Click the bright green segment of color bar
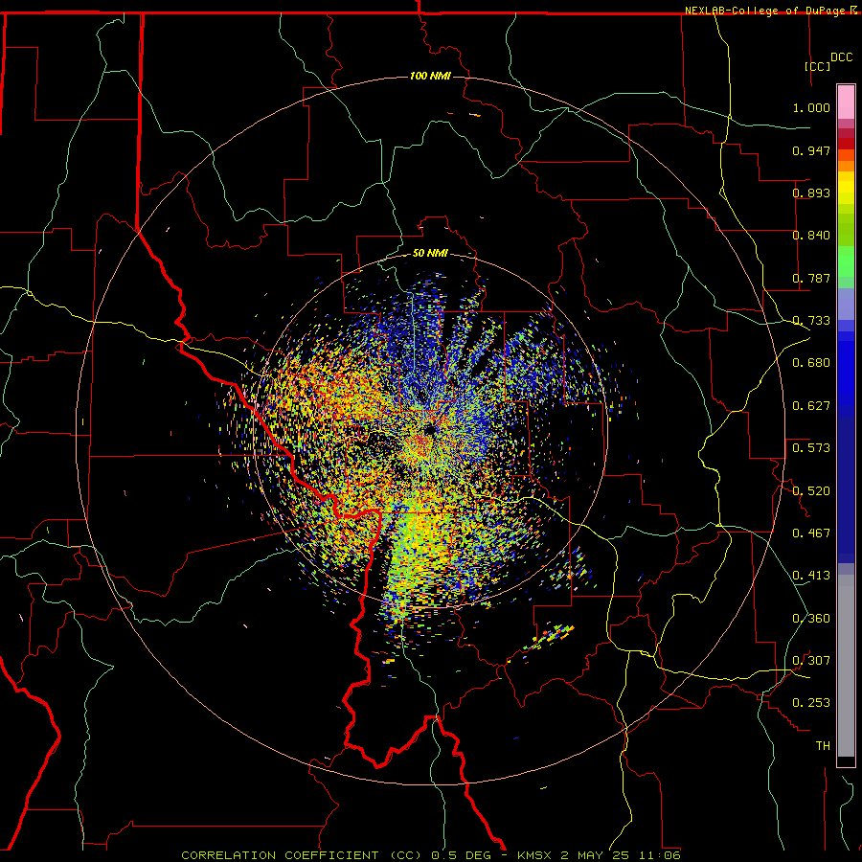Viewport: 862px width, 862px height. 846,261
